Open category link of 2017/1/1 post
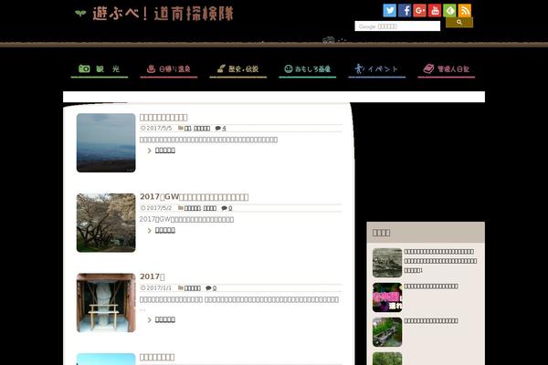Viewport: 548px width, 365px height. (192, 288)
